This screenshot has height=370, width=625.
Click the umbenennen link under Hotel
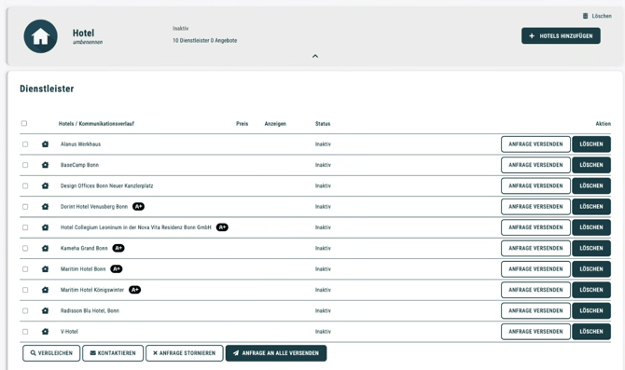(88, 42)
